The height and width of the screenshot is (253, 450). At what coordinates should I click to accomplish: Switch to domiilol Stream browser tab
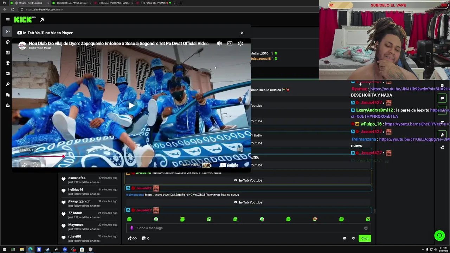(x=72, y=3)
